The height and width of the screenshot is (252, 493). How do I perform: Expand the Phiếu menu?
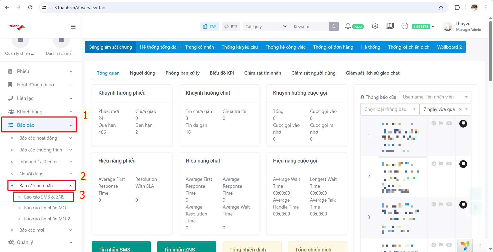(40, 71)
